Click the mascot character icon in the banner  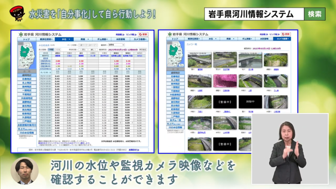18,13
